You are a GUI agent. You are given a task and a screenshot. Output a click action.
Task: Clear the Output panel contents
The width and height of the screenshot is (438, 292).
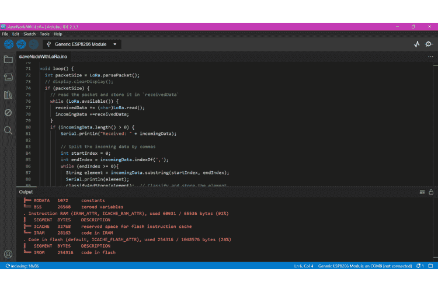point(422,192)
